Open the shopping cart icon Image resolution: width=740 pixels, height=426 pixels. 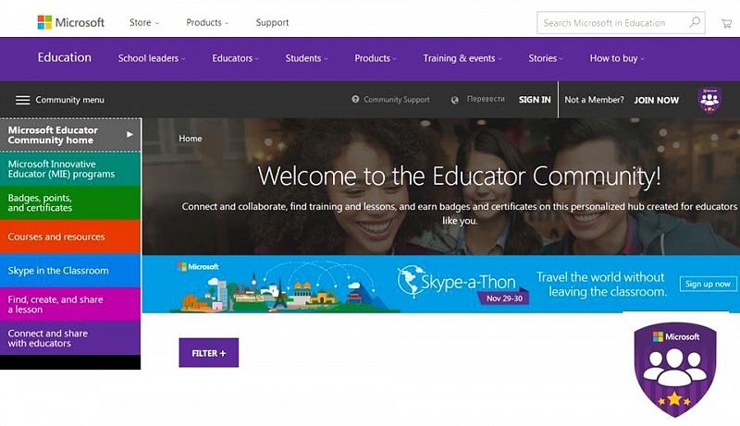pyautogui.click(x=726, y=23)
